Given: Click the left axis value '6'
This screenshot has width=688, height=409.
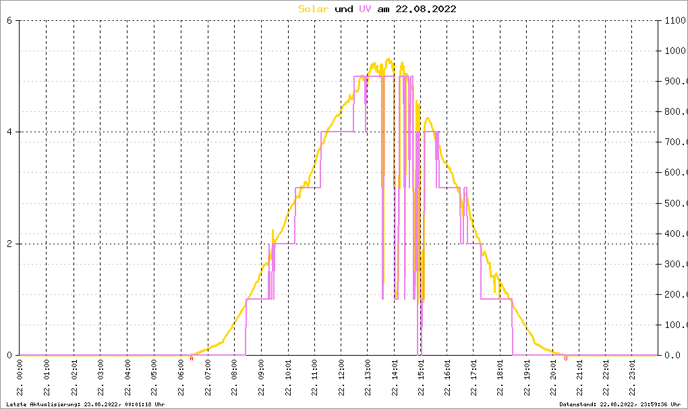Looking at the screenshot, I should [x=9, y=21].
